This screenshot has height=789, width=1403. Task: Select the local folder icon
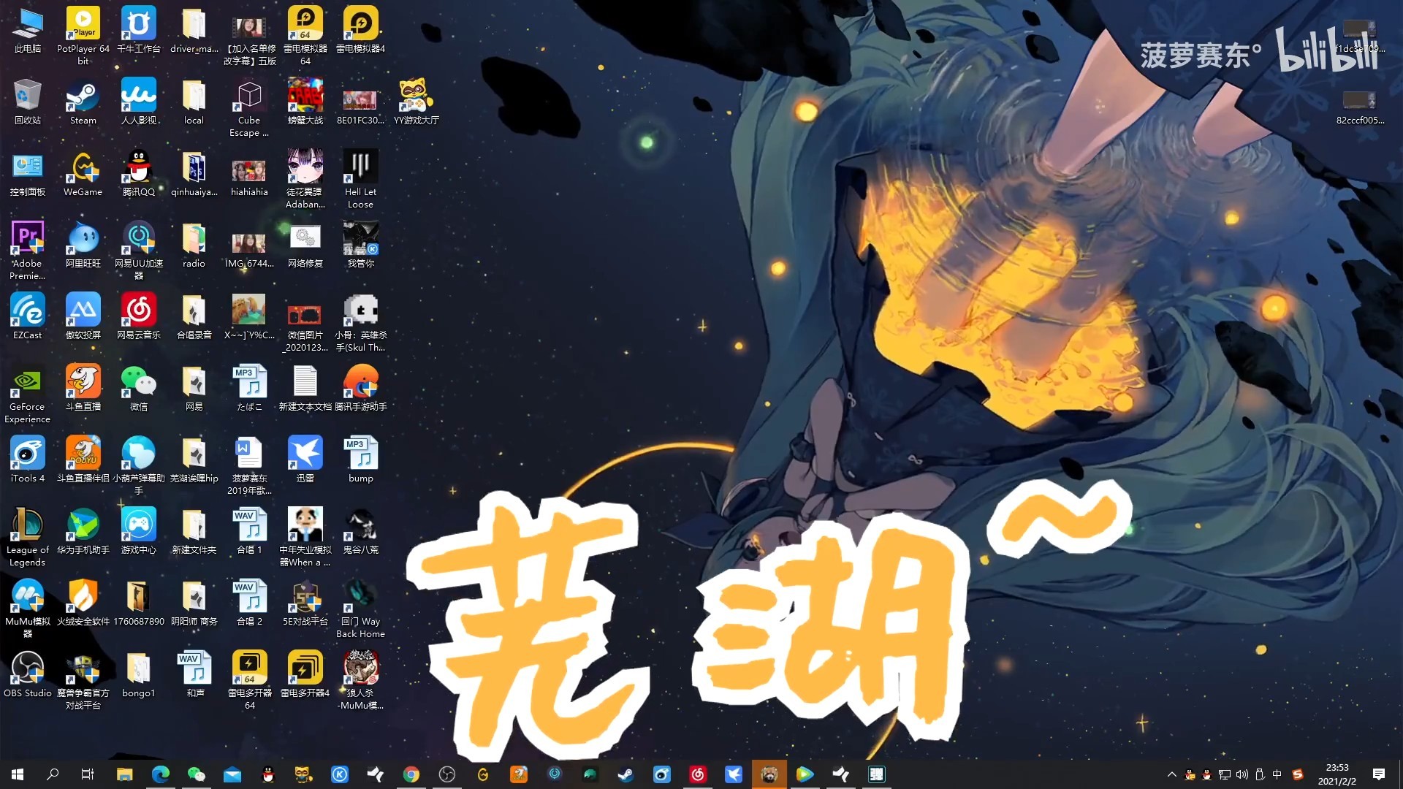(194, 101)
